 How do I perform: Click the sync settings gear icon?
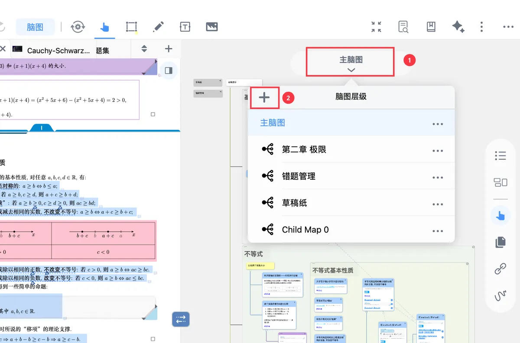pyautogui.click(x=78, y=27)
